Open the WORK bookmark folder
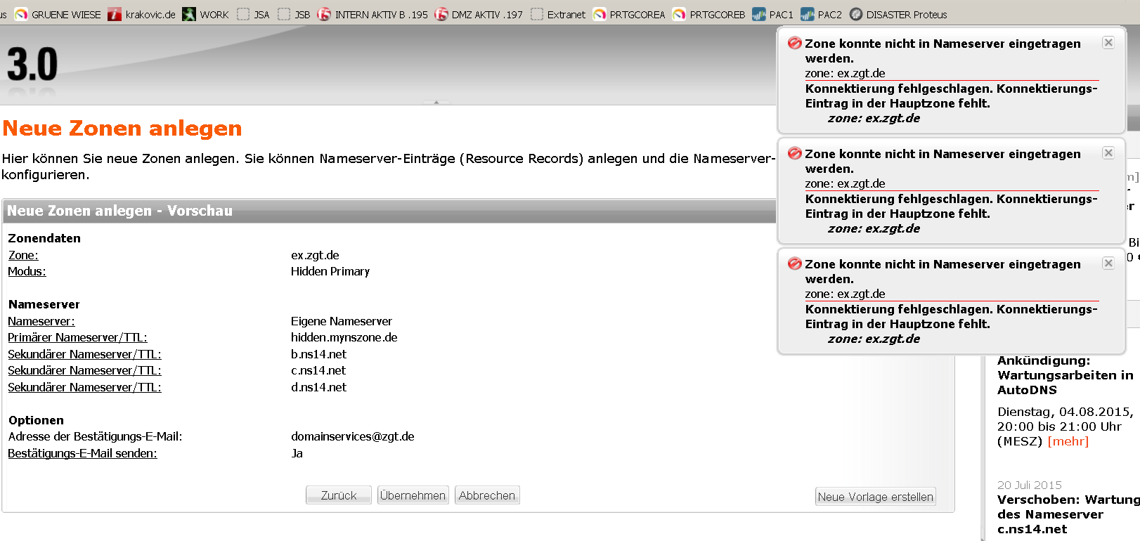1140x541 pixels. coord(205,14)
